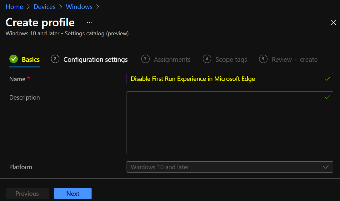Click the green checkmark beside Description box

click(327, 97)
